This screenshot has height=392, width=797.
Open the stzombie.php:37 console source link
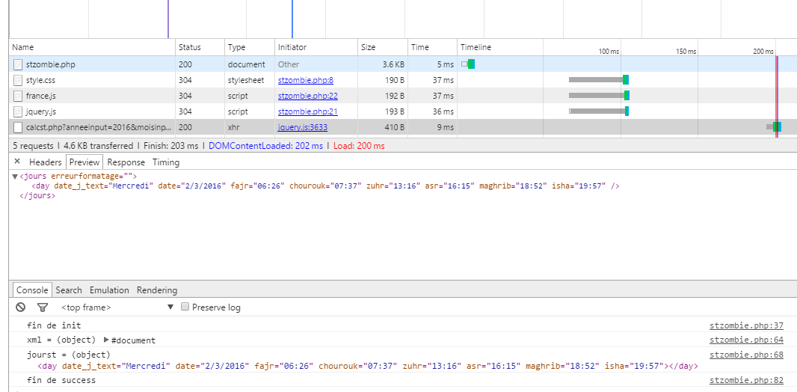[x=747, y=325]
